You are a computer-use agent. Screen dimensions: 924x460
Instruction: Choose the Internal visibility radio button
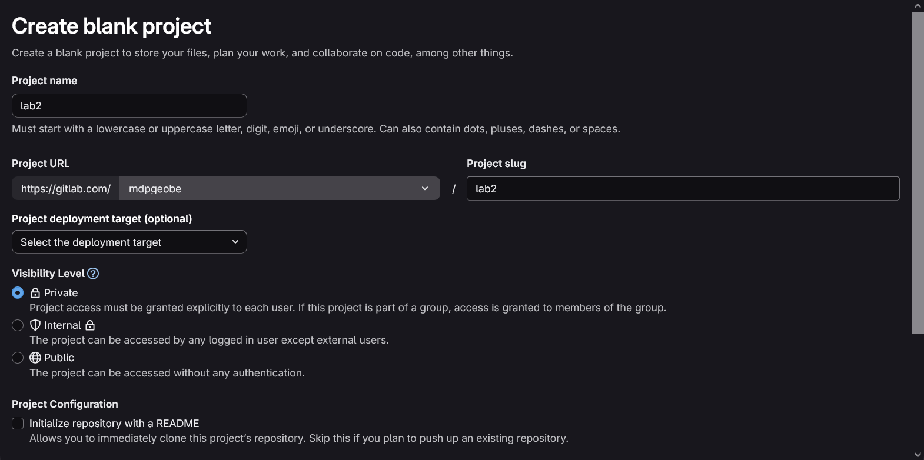coord(18,325)
